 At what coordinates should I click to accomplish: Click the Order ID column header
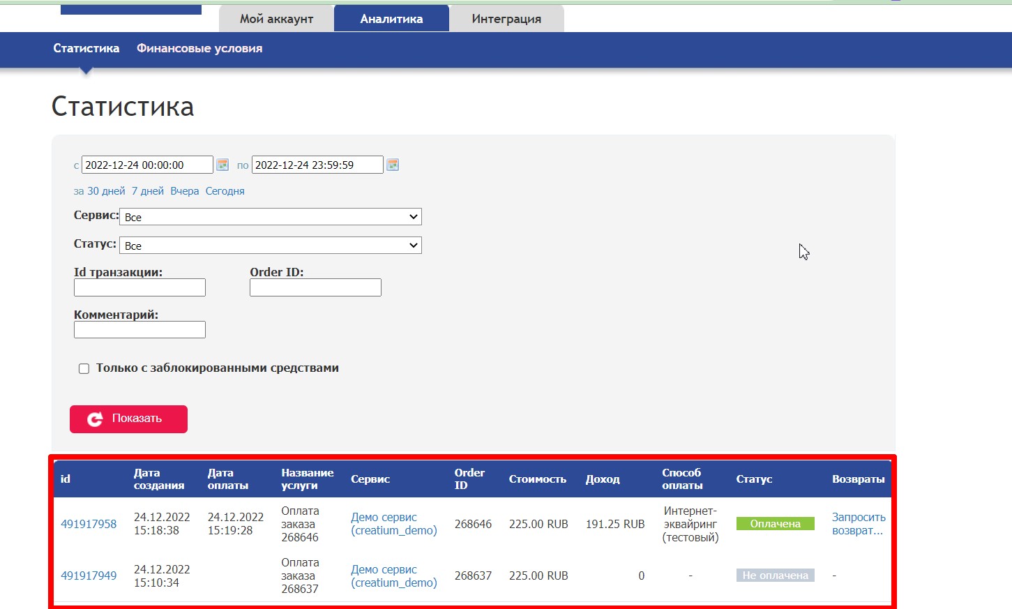click(x=469, y=479)
